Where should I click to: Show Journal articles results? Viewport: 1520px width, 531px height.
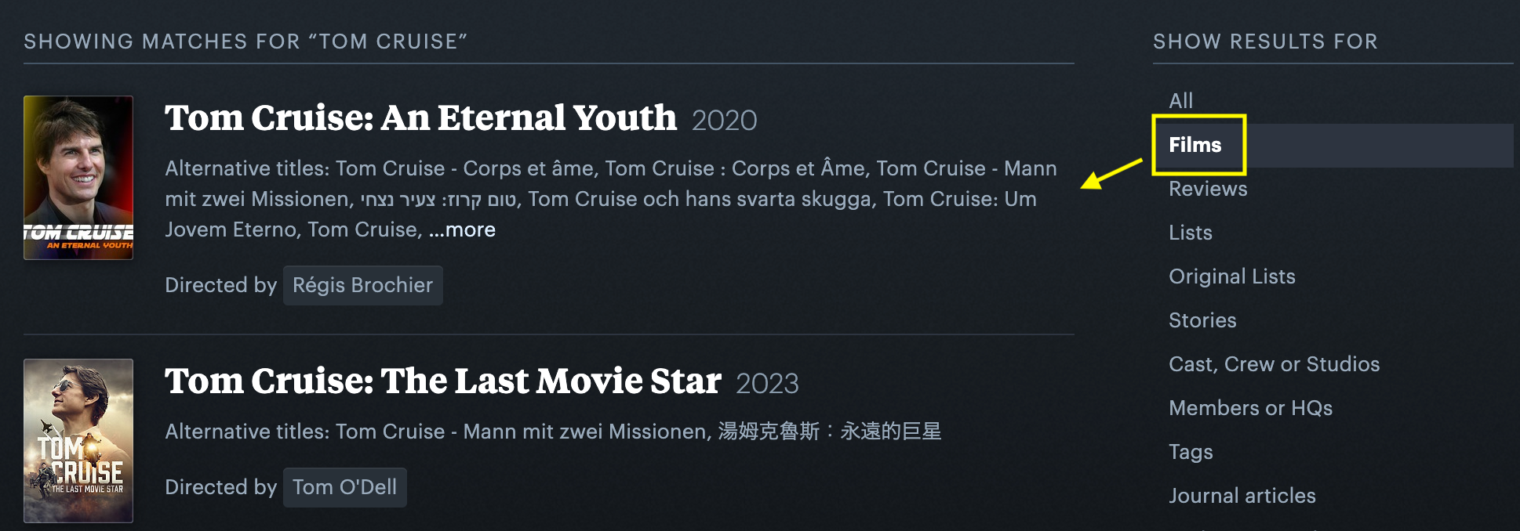(1242, 496)
